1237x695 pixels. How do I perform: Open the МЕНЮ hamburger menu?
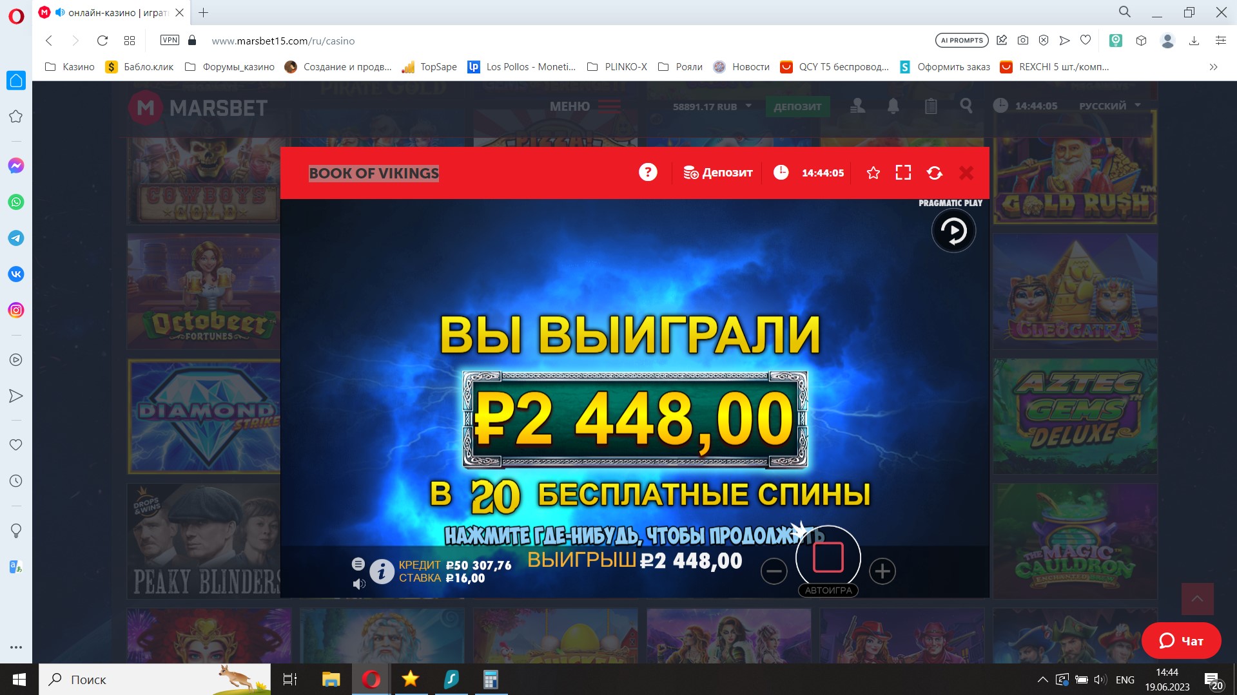585,106
